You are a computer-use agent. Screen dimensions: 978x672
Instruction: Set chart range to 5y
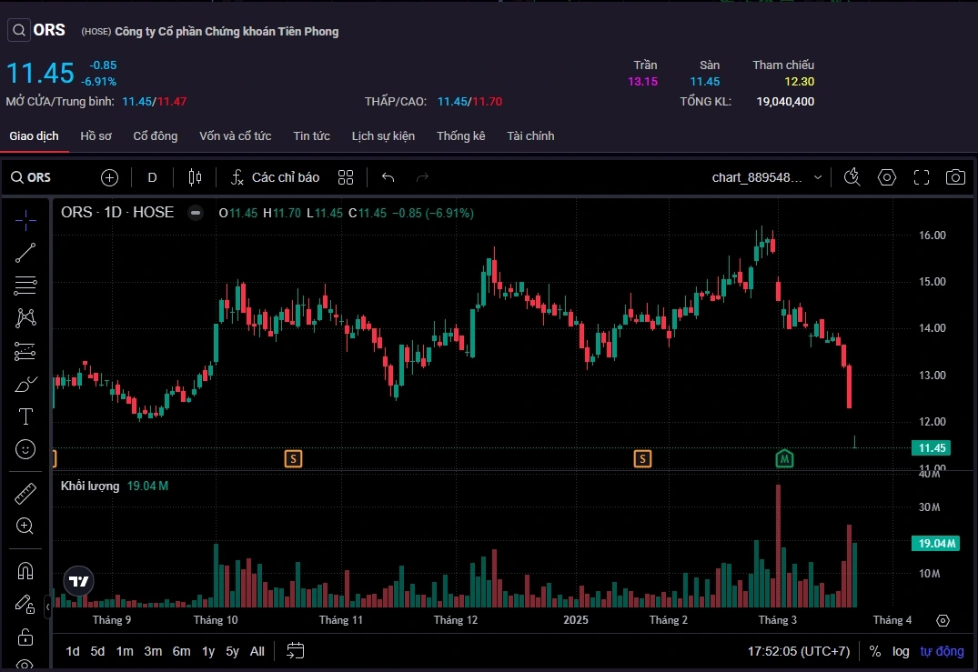(232, 651)
